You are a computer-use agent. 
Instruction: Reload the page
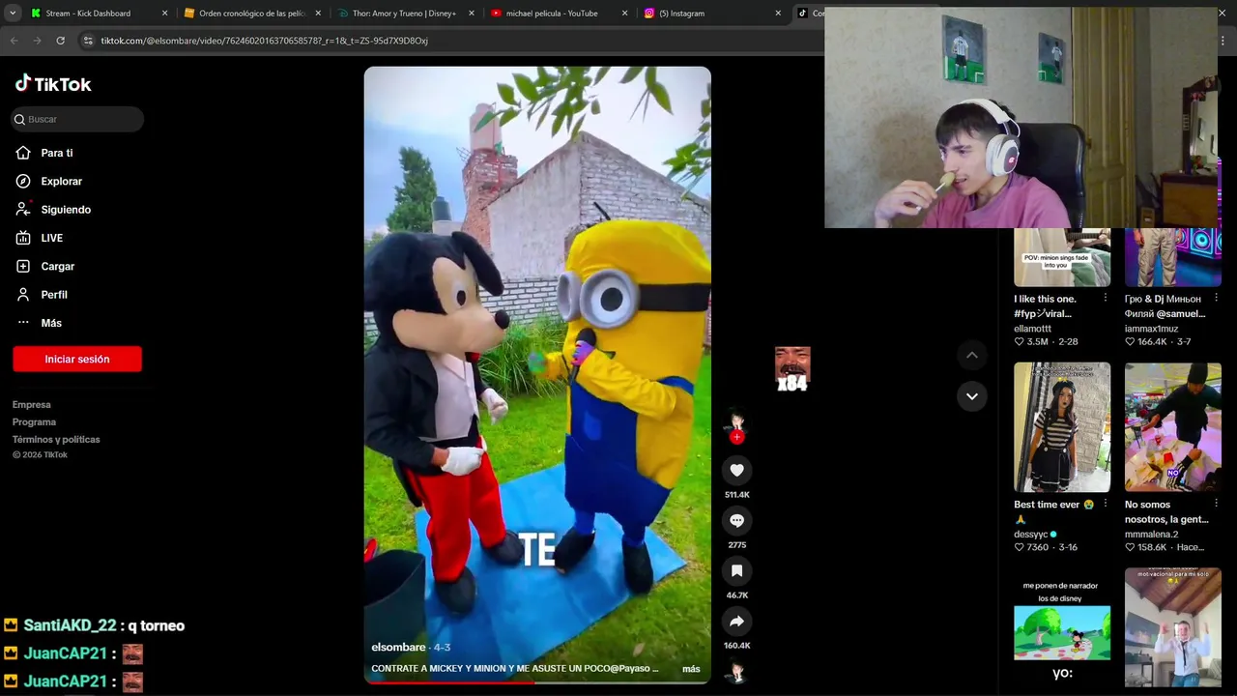pyautogui.click(x=60, y=41)
